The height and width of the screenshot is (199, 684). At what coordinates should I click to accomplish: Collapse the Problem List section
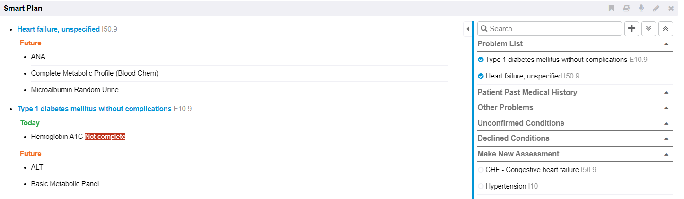click(666, 44)
